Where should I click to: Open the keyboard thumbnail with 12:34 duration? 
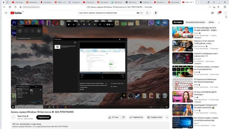pos(182,71)
